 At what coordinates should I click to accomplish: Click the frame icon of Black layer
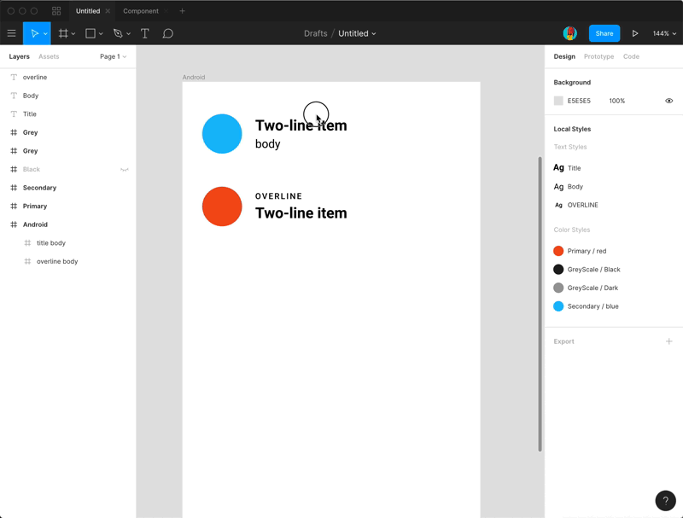tap(14, 169)
